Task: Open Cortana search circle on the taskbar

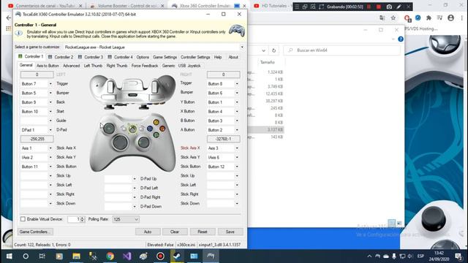Action: pyautogui.click(x=26, y=256)
